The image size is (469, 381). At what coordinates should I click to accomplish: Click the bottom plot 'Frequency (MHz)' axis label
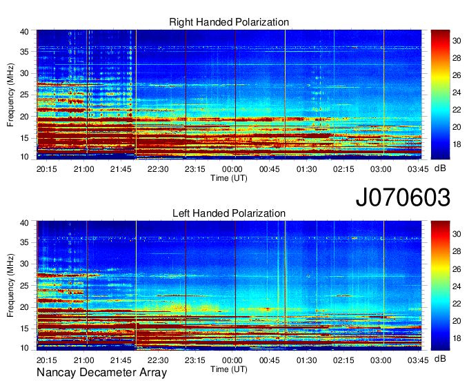pyautogui.click(x=10, y=286)
